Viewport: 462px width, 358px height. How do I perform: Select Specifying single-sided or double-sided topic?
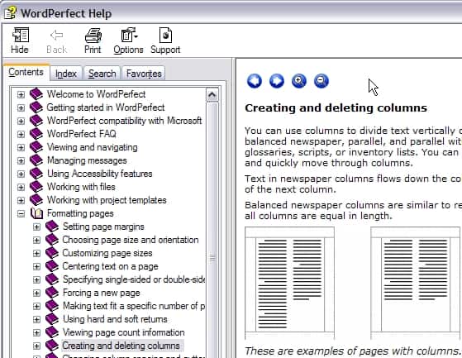[x=134, y=279]
